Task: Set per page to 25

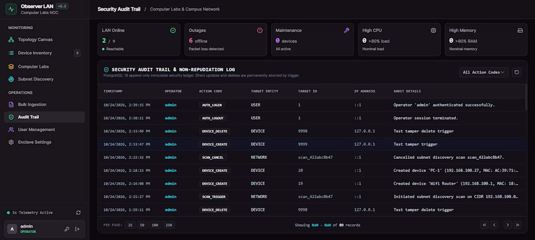Action: coord(130,225)
